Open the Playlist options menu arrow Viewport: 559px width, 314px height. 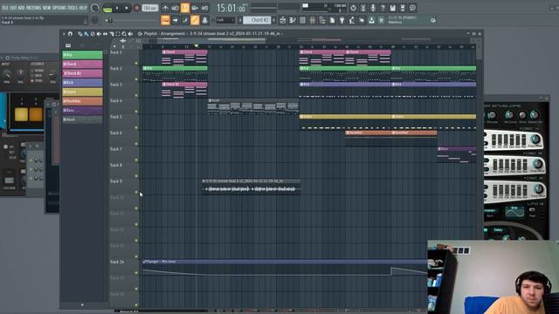(64, 34)
